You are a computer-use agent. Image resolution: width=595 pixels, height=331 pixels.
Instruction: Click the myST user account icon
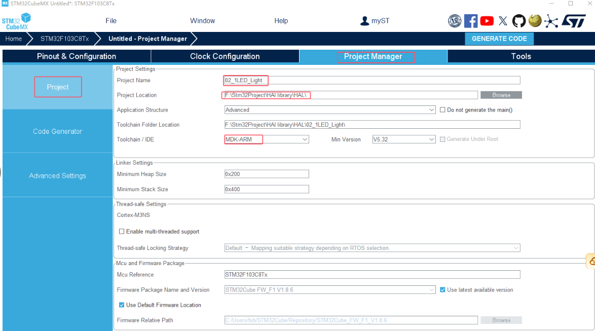tap(364, 21)
